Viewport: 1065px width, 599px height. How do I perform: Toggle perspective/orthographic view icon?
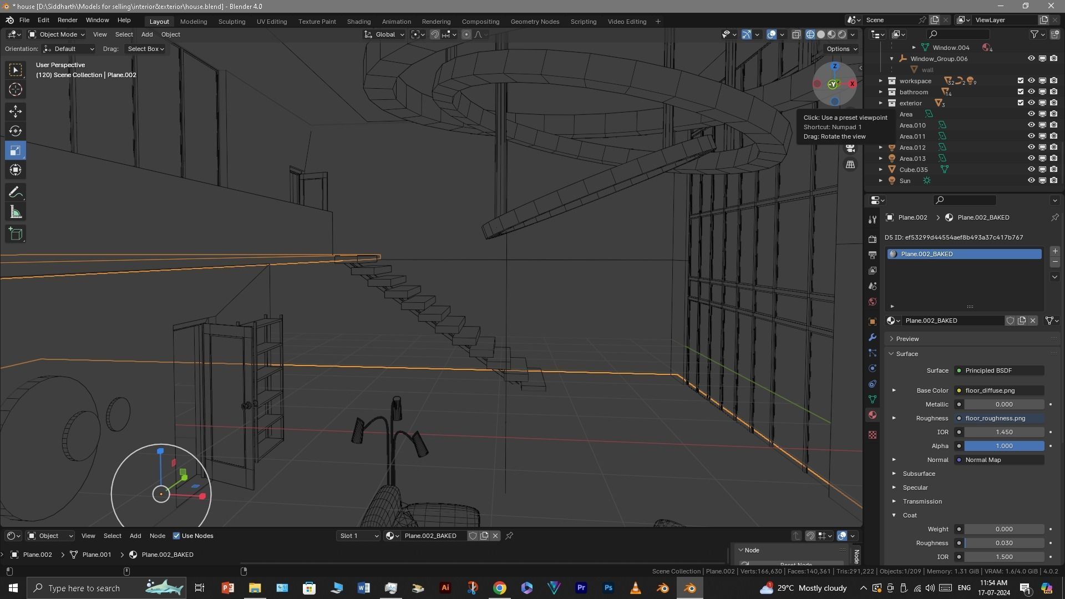point(850,165)
